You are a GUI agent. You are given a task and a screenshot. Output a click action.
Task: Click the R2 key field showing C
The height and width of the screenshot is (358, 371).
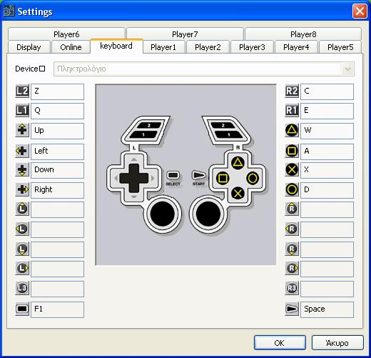[x=327, y=91]
